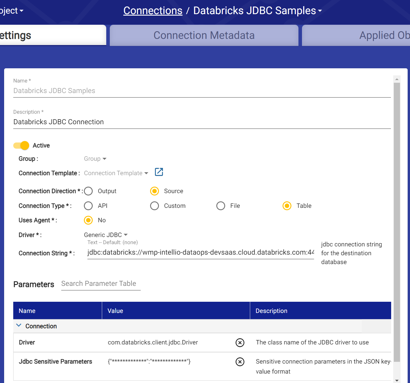Clear the Driver parameter value
The width and height of the screenshot is (410, 383).
click(x=240, y=342)
